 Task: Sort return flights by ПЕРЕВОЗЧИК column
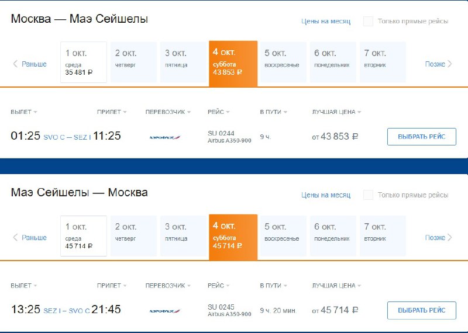[x=168, y=286]
